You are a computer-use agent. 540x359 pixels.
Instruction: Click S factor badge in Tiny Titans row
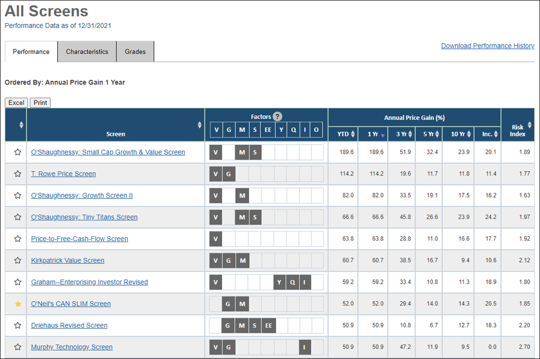click(255, 217)
